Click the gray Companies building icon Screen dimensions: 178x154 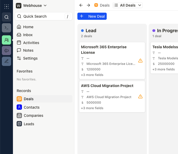(x=19, y=115)
